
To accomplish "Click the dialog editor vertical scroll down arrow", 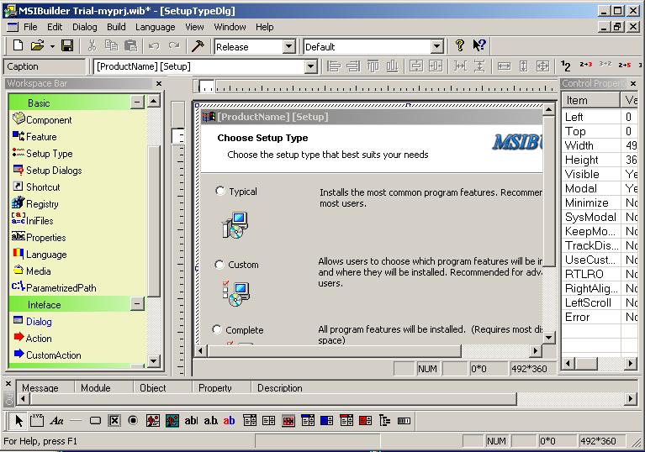I will click(x=548, y=338).
